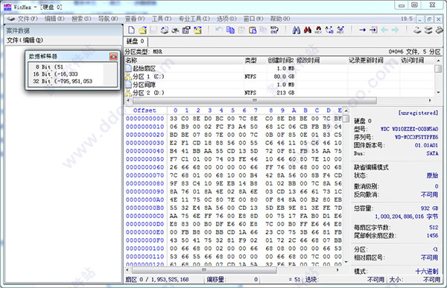
Task: Open case data 编辑(D) menu
Action: tap(33, 40)
